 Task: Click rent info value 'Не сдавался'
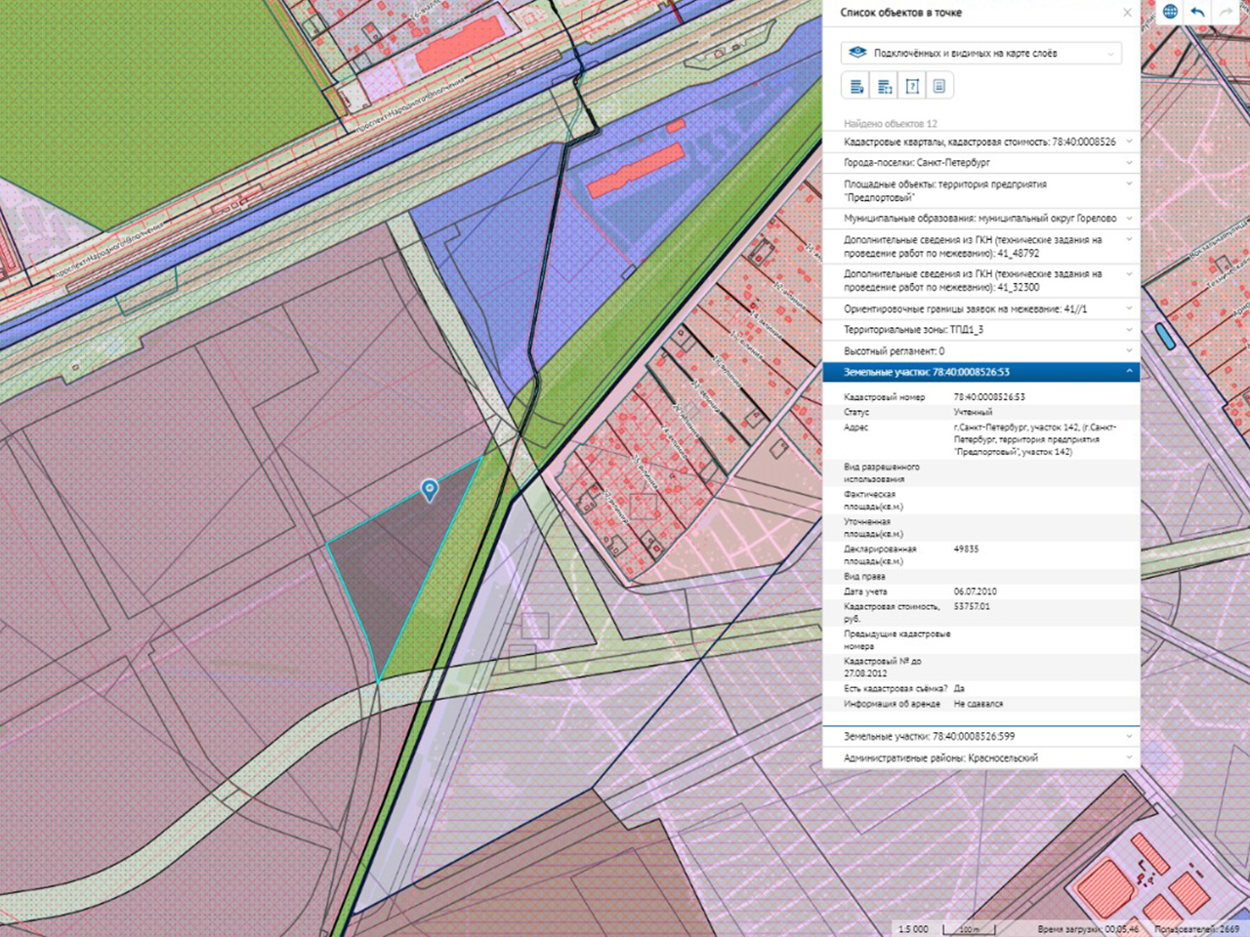(x=979, y=704)
